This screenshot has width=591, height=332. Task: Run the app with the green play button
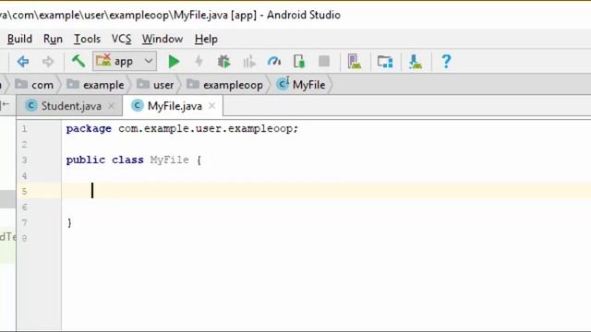(x=174, y=62)
